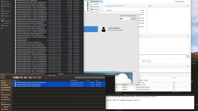Open the group-by dropdown in manager Finder toolbar
Screen dimensions: 198x111
tap(26, 78)
